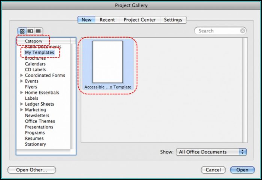
Task: Select the Accessible Template thumbnail
Action: click(x=108, y=65)
